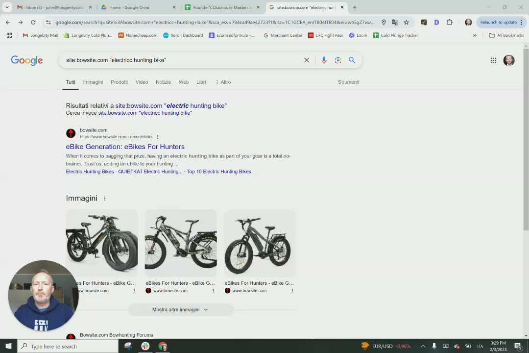
Task: Reload the page
Action: point(33,22)
